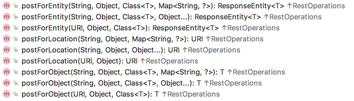Click method icon of postForObject(URI, Object, Class<T>)
Viewport: 354px width, 101px height.
pos(6,94)
